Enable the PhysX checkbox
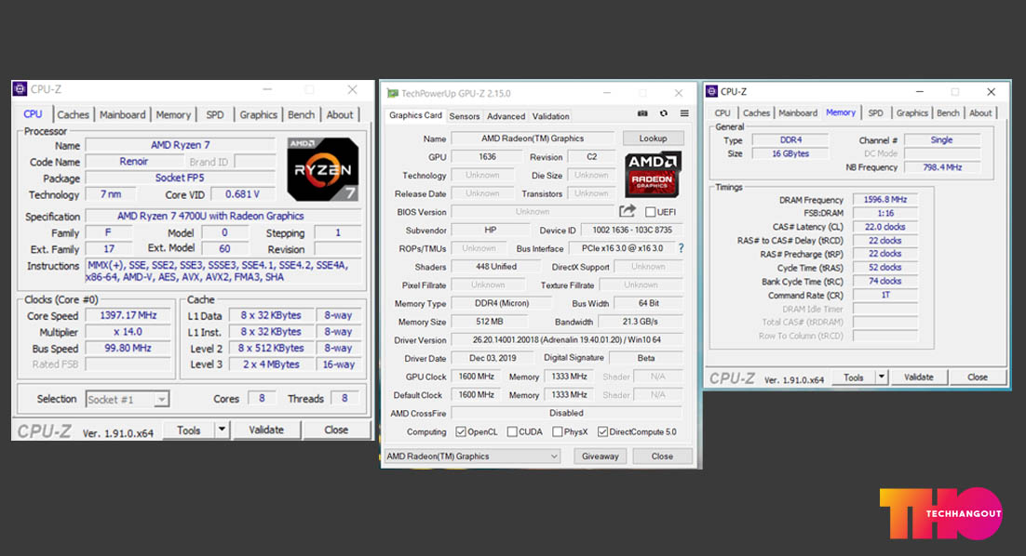The image size is (1026, 556). 558,431
